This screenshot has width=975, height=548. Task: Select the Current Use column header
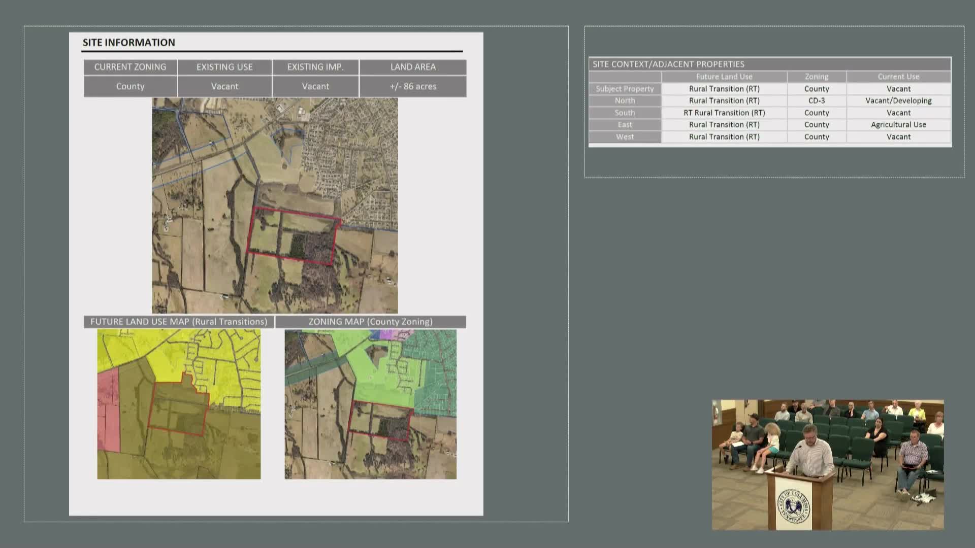[898, 77]
